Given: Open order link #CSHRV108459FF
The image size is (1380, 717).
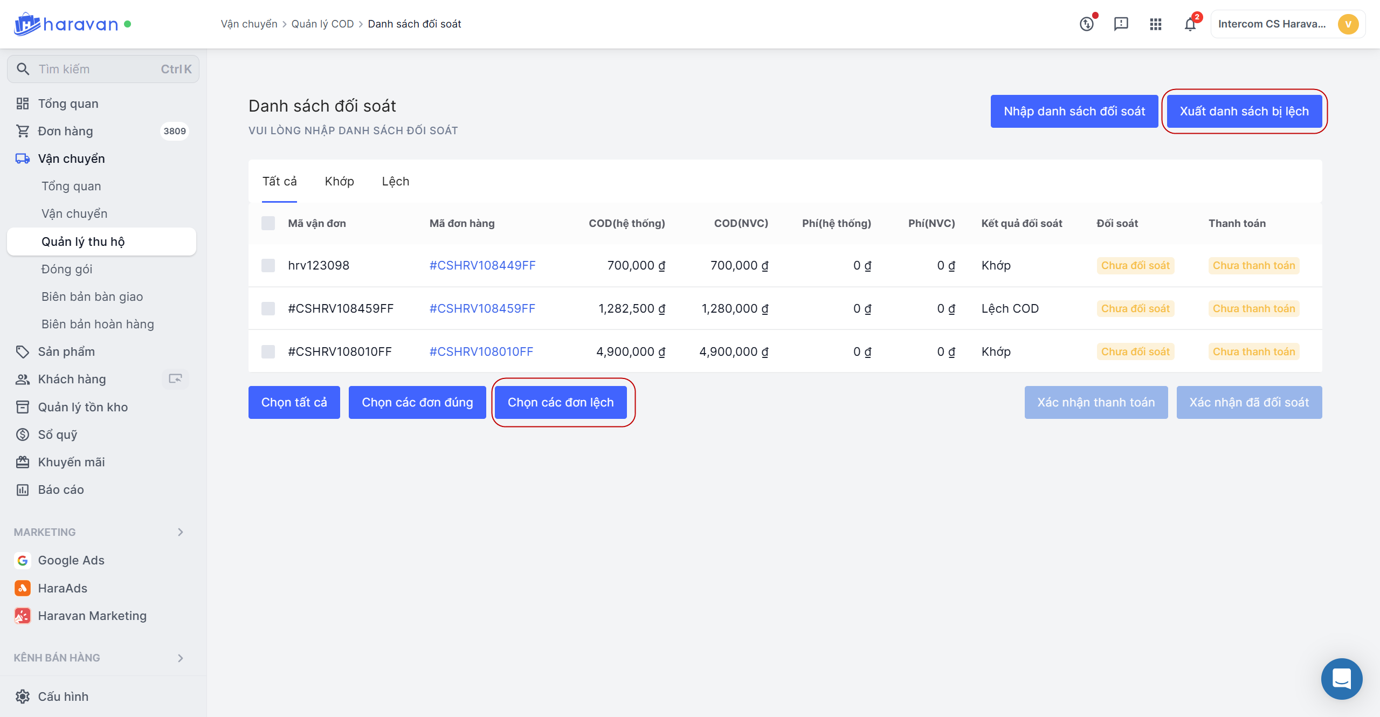Looking at the screenshot, I should click(x=482, y=308).
